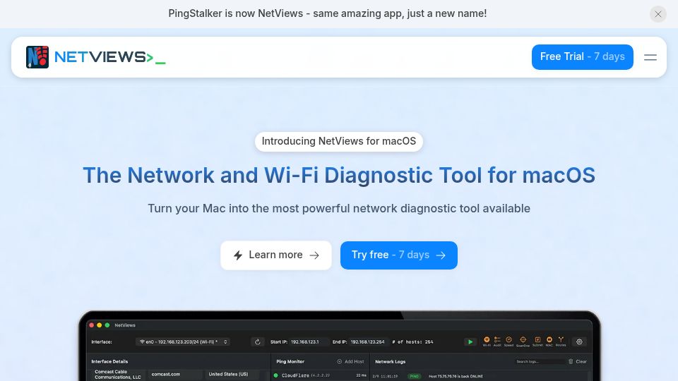
Task: Click the Audit toolbar icon in preview
Action: (x=497, y=341)
